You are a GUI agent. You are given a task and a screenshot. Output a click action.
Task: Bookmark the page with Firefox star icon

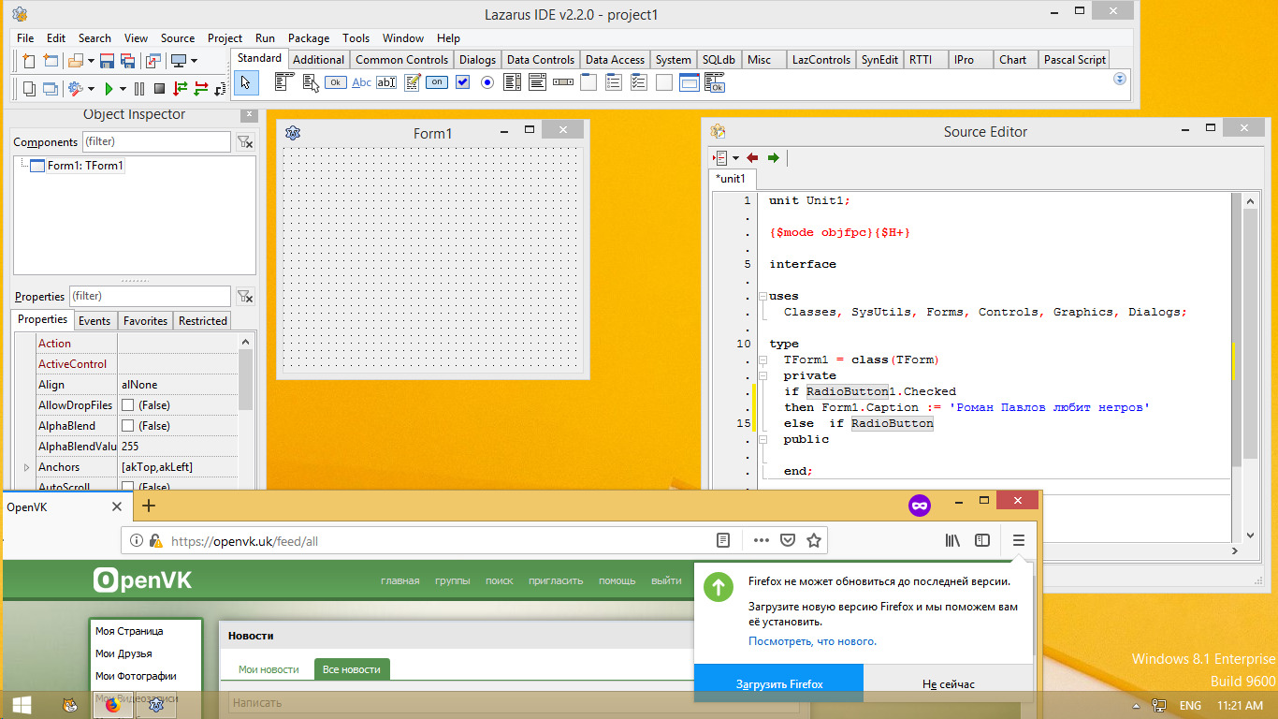814,540
